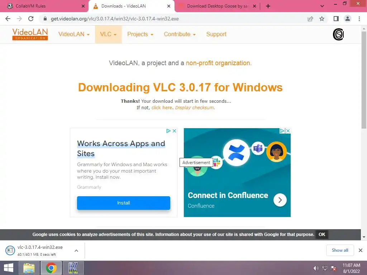Click the address bar URL

pyautogui.click(x=115, y=19)
